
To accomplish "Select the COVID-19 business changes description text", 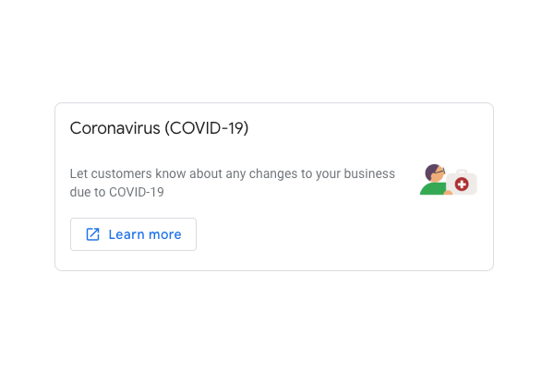I will (232, 183).
